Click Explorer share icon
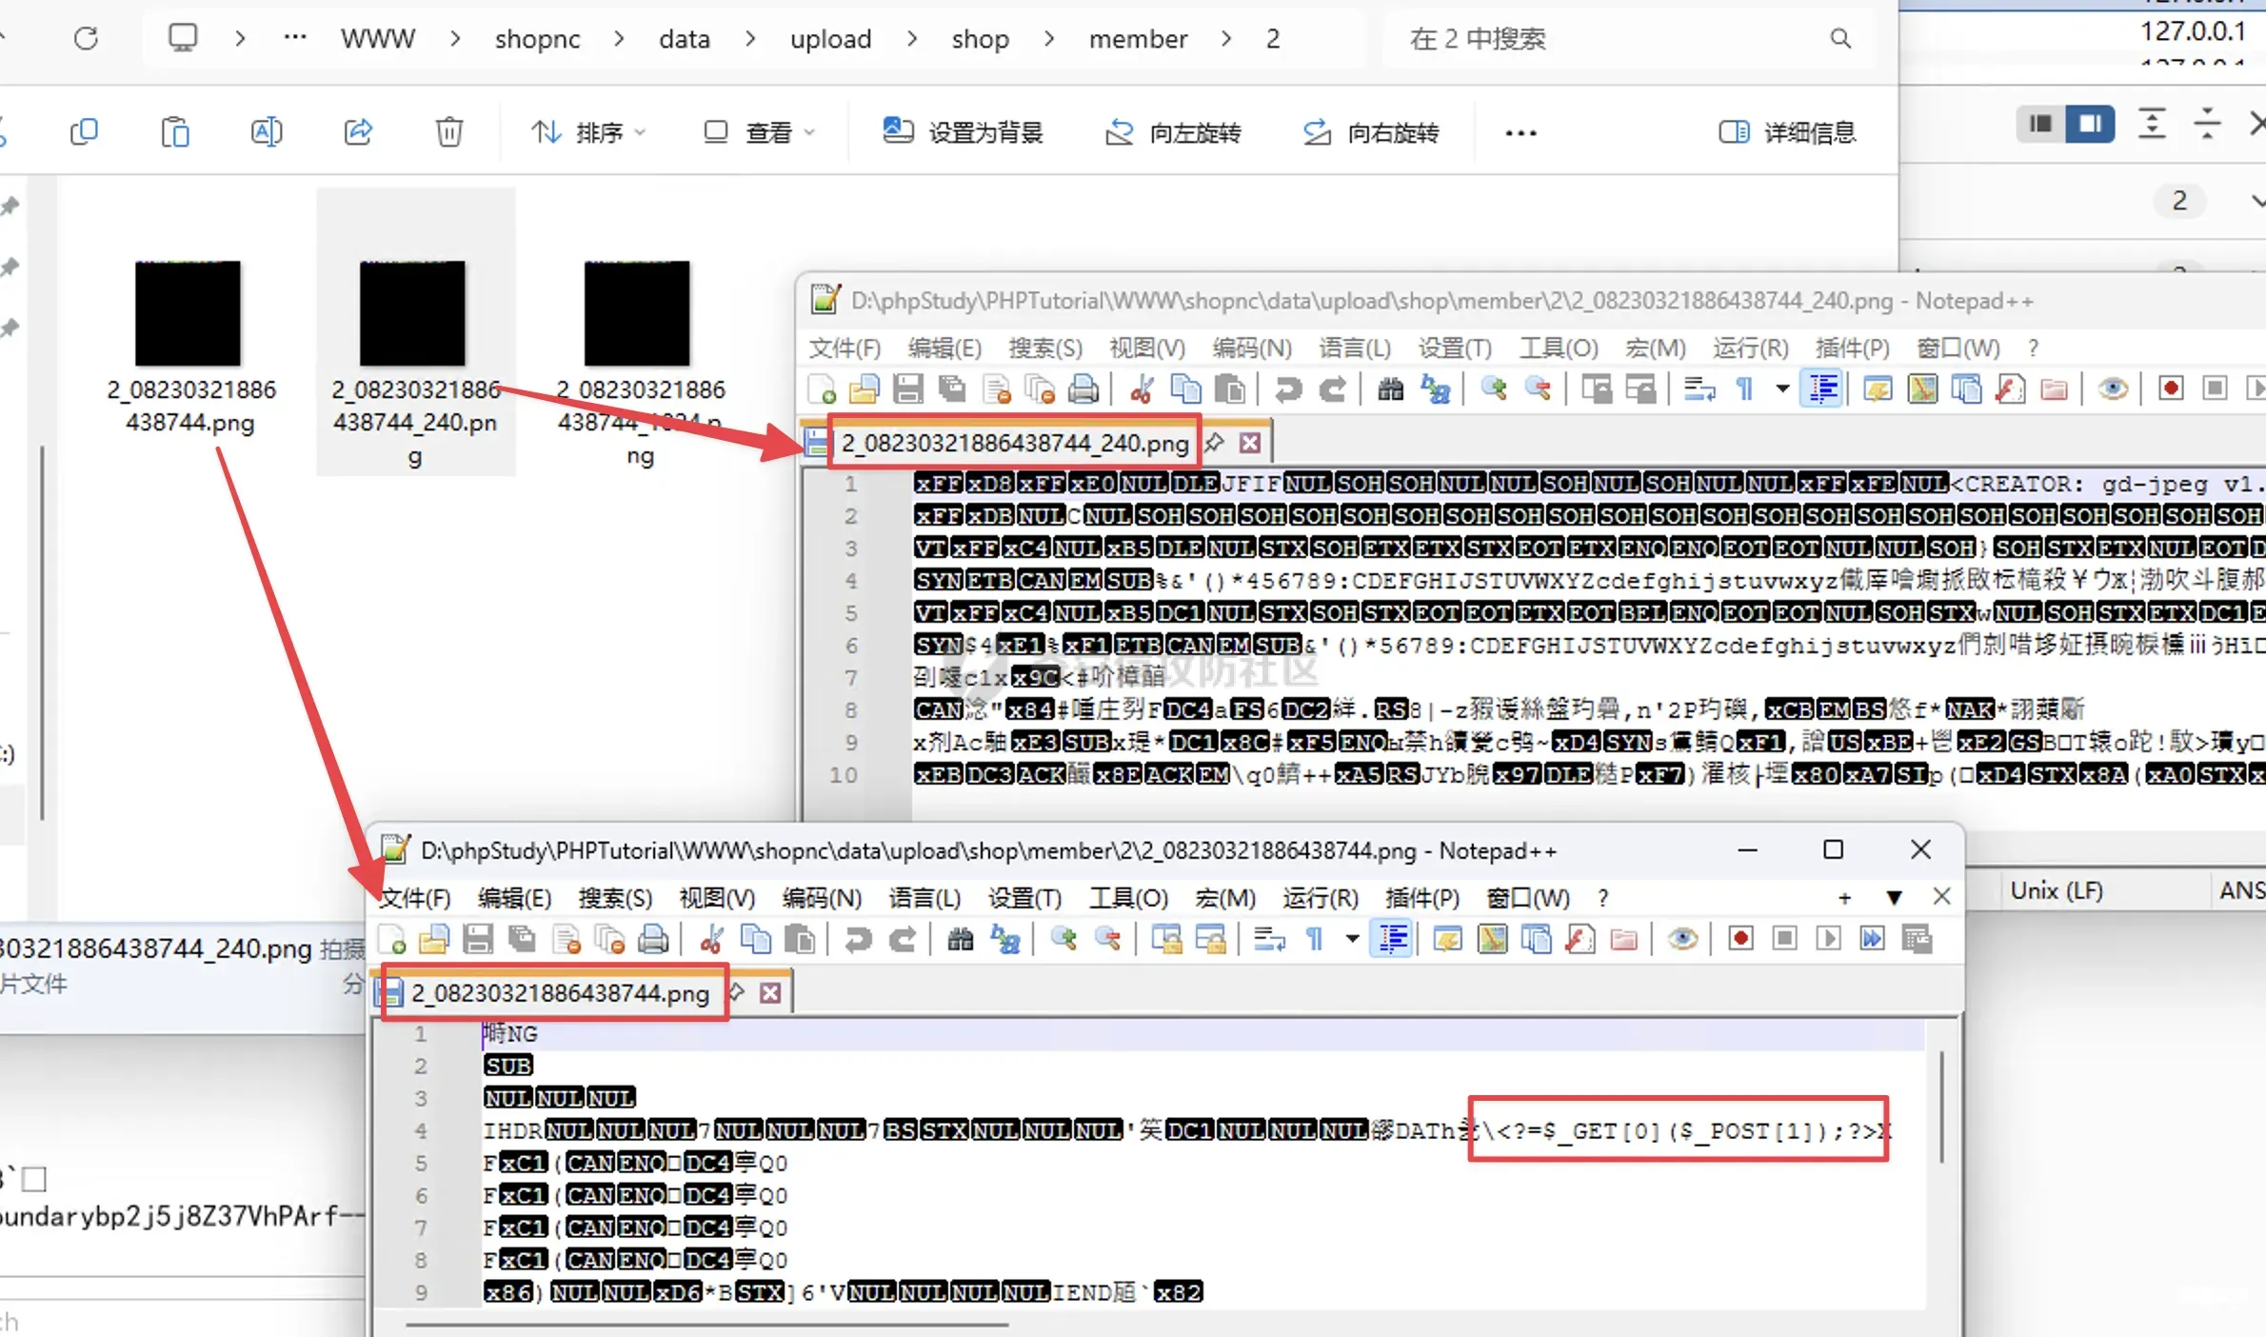2266x1337 pixels. coord(358,132)
